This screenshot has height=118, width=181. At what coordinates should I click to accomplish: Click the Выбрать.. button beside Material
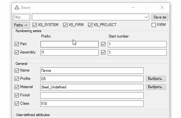pos(156,87)
